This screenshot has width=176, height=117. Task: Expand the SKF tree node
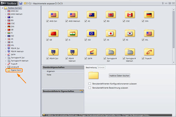(x=6, y=55)
